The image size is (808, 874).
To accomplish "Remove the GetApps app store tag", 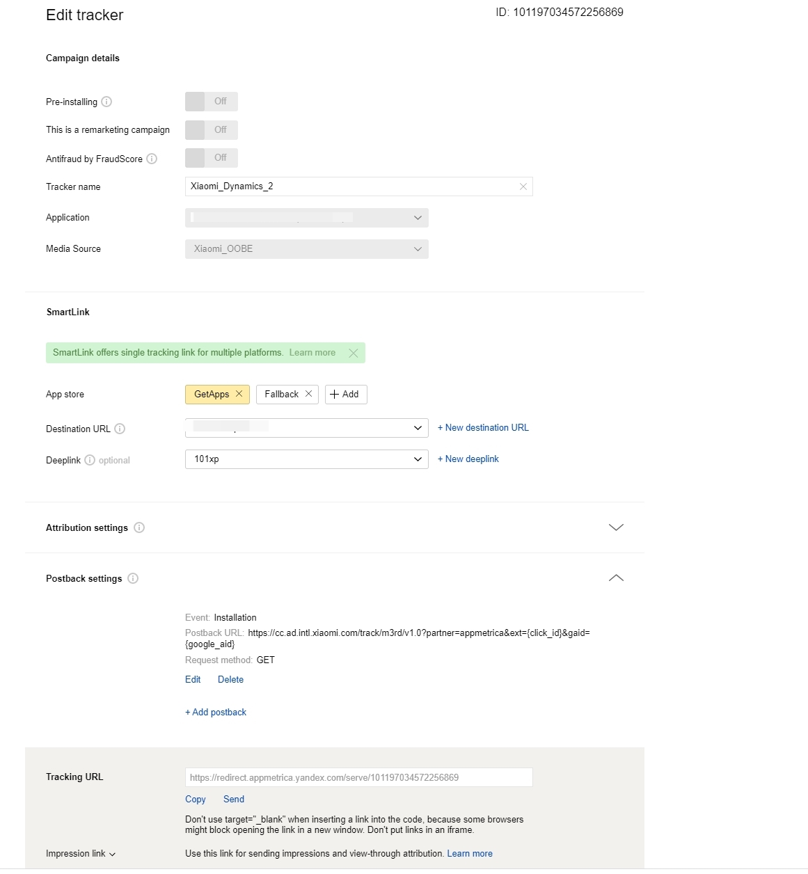I will [x=239, y=394].
